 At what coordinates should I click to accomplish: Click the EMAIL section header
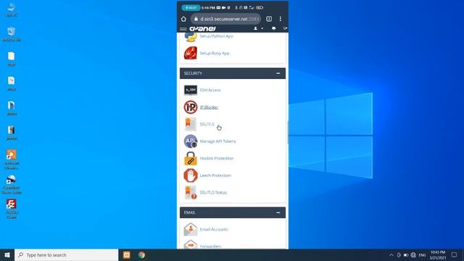pos(233,212)
